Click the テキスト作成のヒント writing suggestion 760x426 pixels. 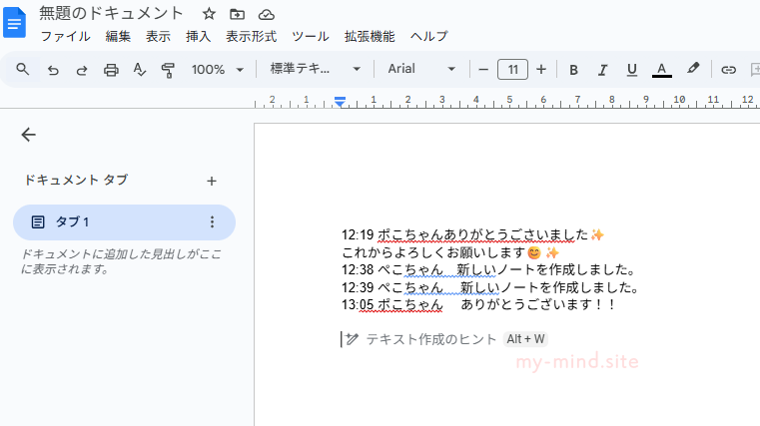point(430,339)
